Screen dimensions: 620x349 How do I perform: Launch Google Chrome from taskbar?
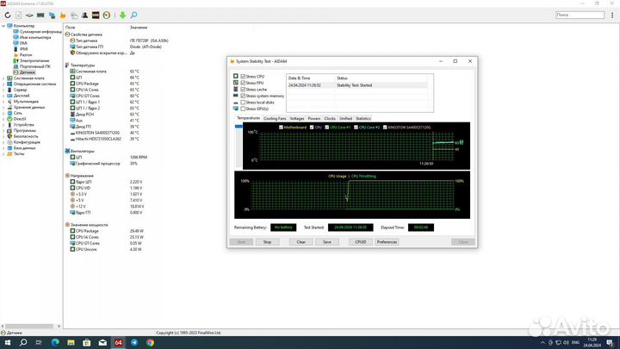click(150, 343)
